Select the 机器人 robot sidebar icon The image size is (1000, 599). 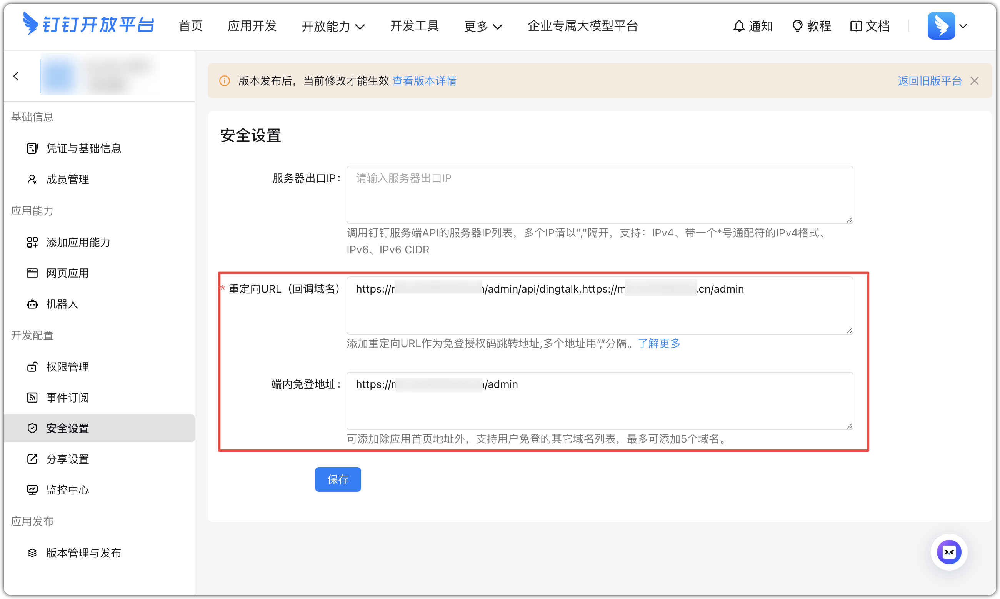point(32,304)
